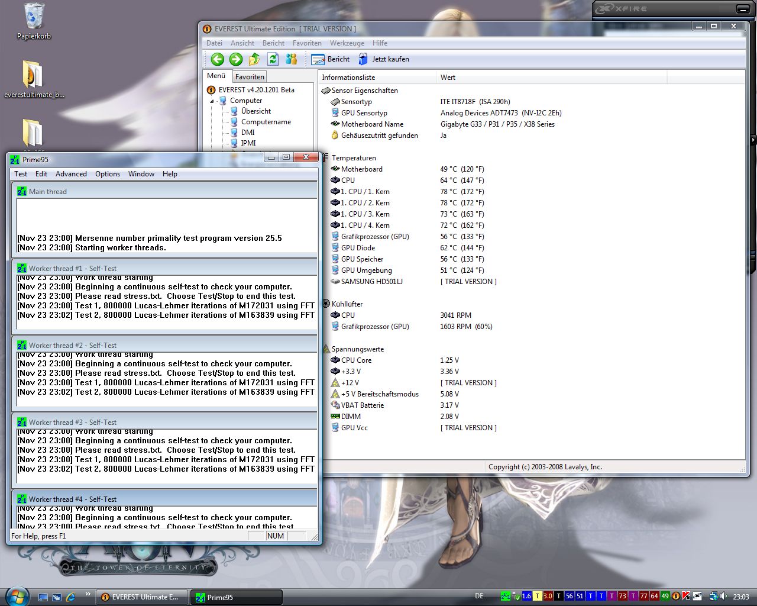Open the Options menu in Prime95

click(108, 174)
